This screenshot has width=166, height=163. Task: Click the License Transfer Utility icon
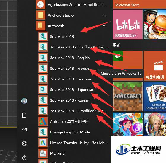click(x=43, y=143)
